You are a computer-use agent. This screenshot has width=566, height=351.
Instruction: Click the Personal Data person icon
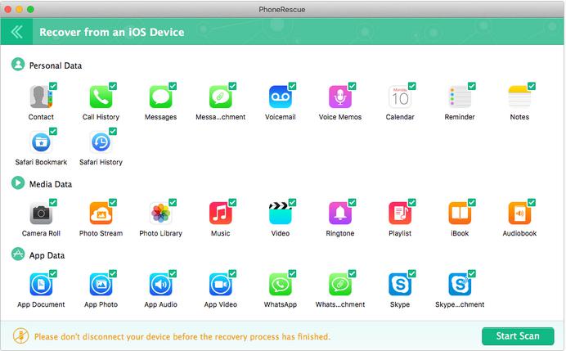tap(18, 65)
